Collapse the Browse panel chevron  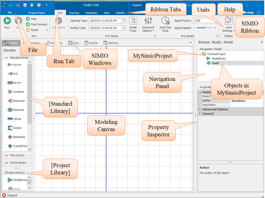click(x=262, y=42)
